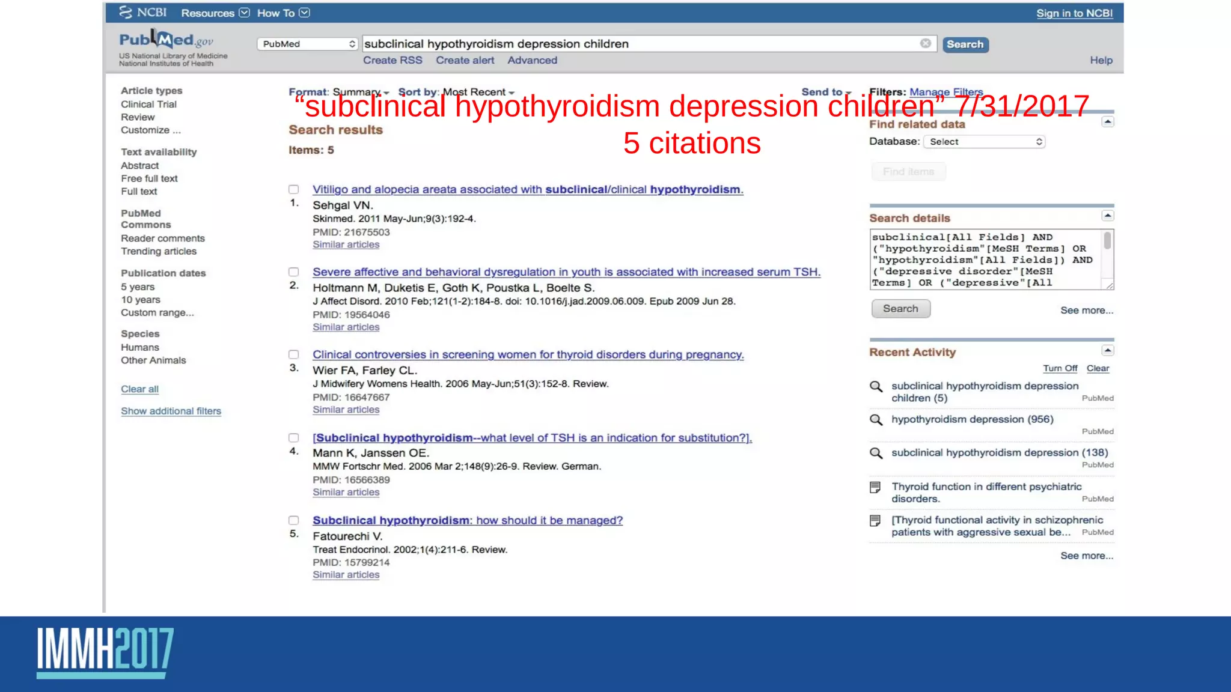1231x692 pixels.
Task: Tick checkbox for Severe affective and behavioral dysregulation article
Action: click(x=293, y=272)
